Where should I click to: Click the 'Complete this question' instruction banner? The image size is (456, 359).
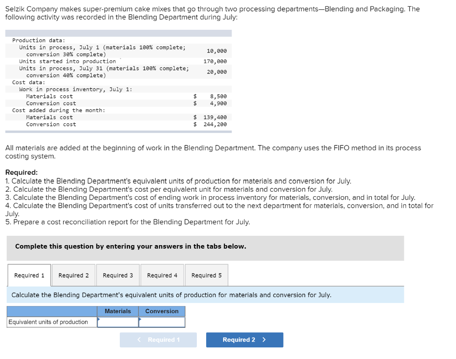(x=205, y=248)
